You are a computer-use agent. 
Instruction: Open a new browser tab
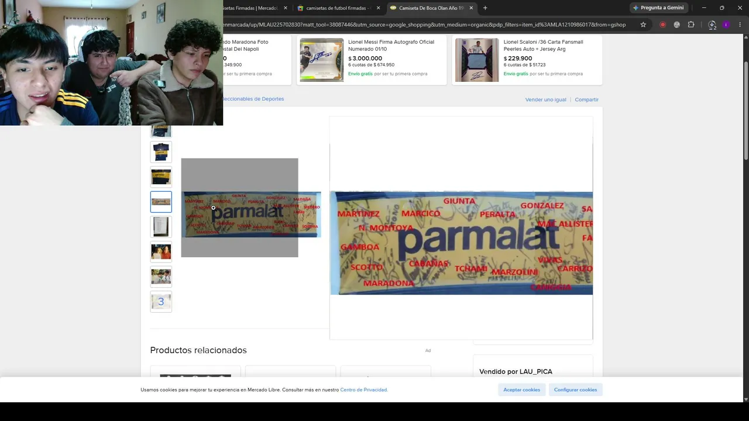(x=485, y=8)
